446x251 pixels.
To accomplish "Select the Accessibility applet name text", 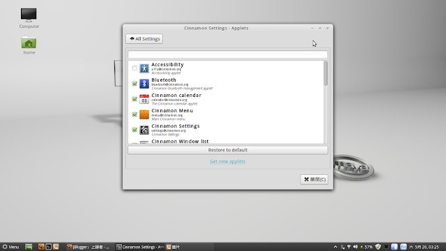I will click(x=167, y=65).
